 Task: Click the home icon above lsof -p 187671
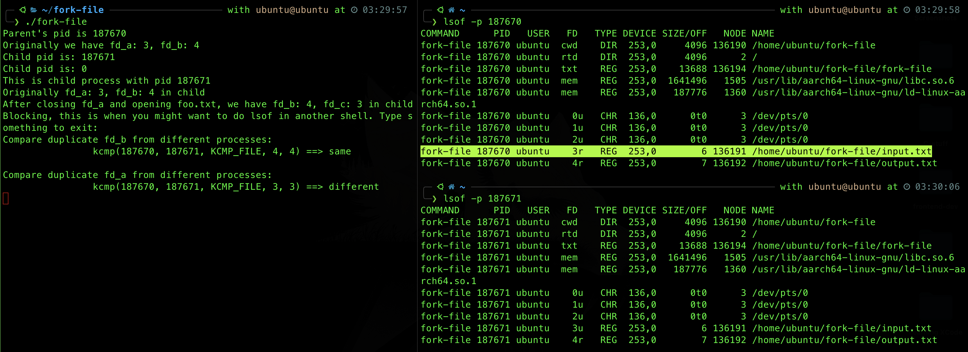pyautogui.click(x=451, y=186)
